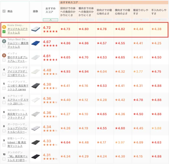
Task: Open the オリジナルコアラマットレス product link
Action: click(x=17, y=31)
